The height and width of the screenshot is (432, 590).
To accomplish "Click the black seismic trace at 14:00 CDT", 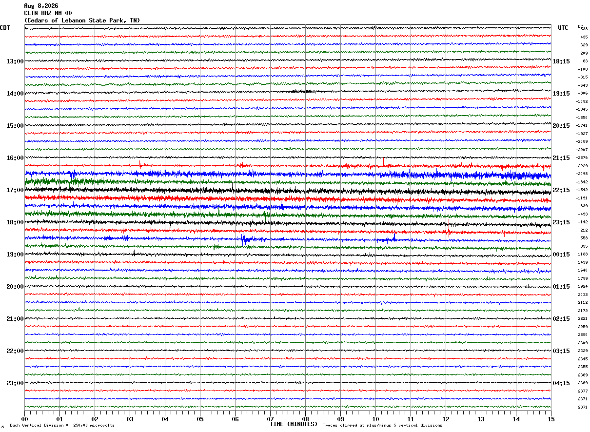I will click(288, 92).
